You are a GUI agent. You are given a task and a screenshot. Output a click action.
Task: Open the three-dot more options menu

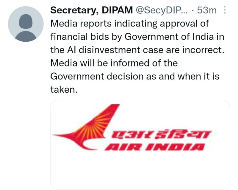225,10
